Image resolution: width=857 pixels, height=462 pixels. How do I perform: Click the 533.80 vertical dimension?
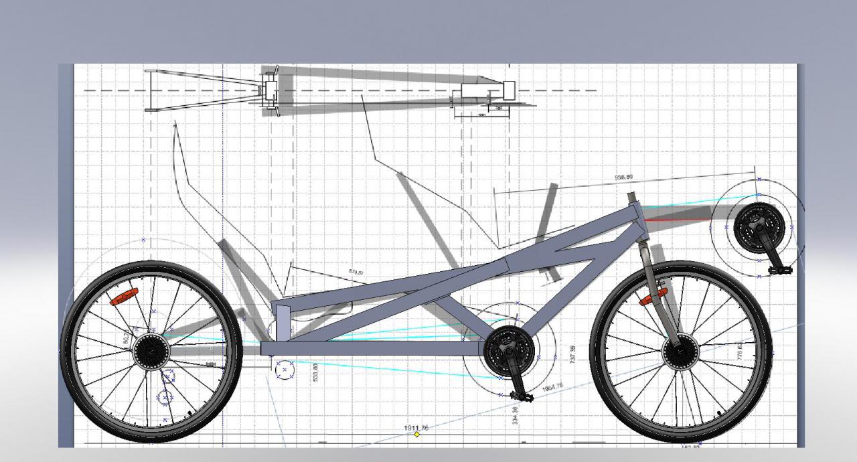click(315, 372)
